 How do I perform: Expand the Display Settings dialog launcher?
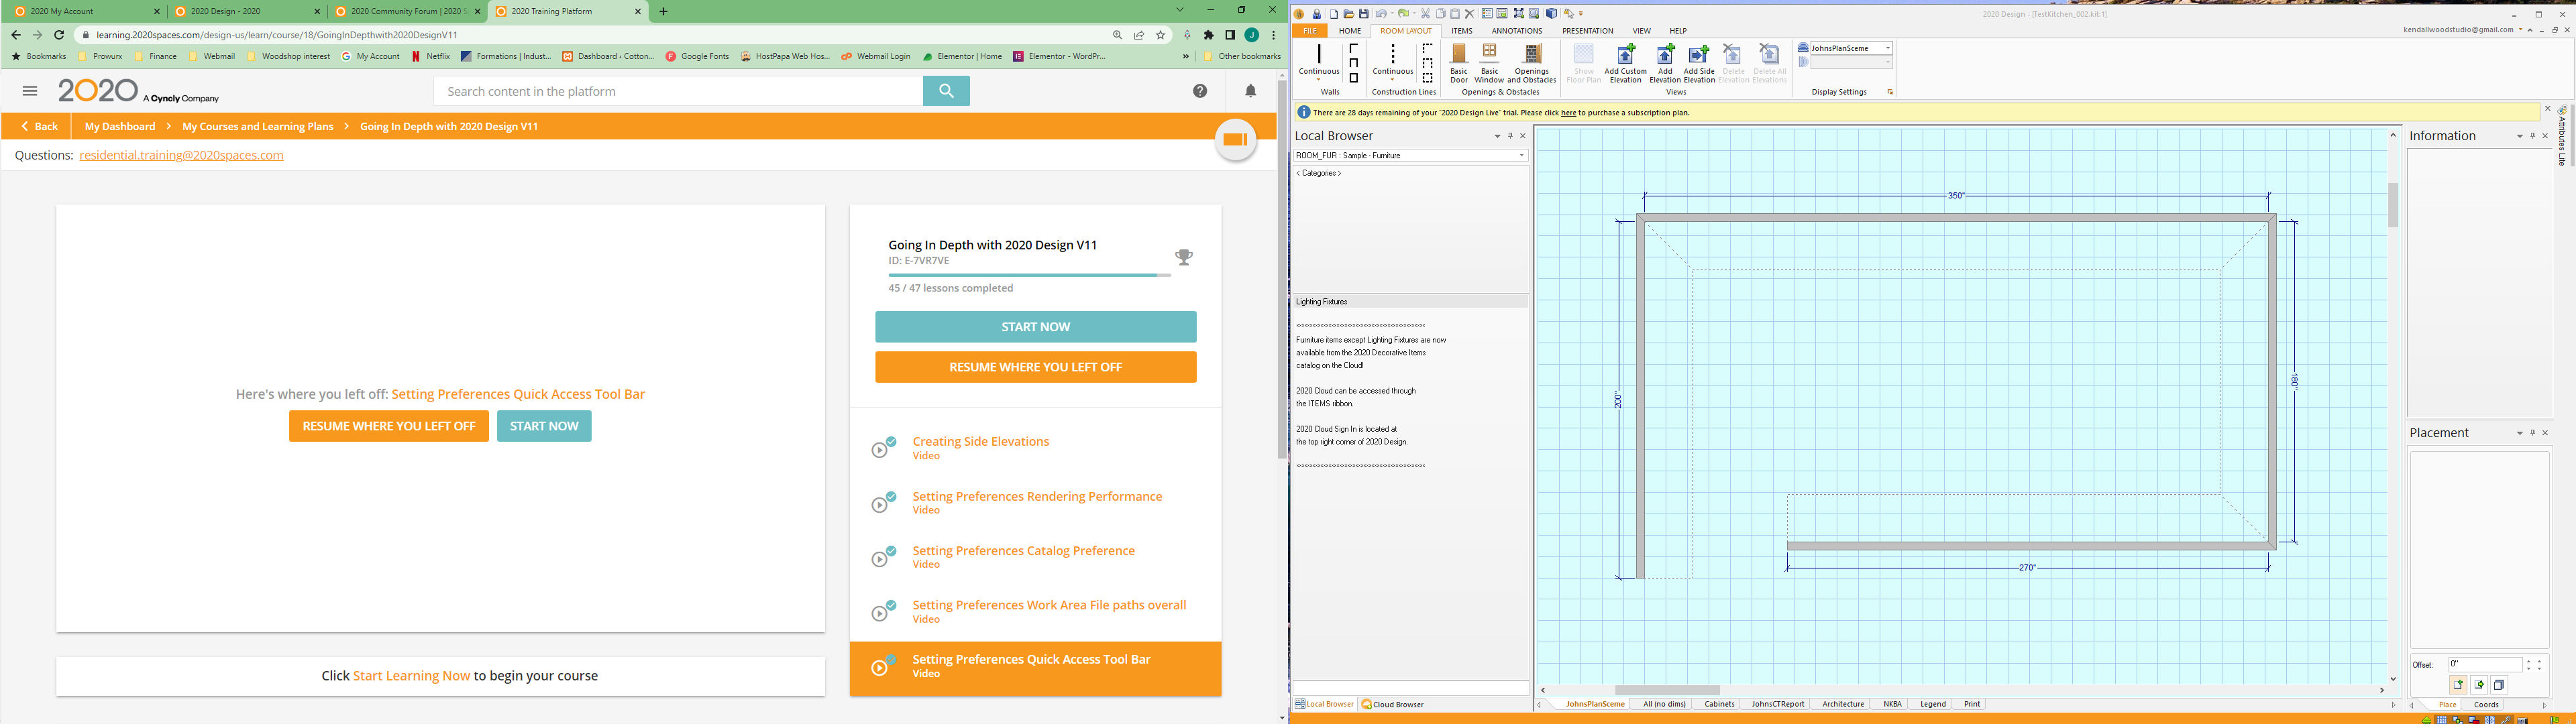tap(1890, 92)
